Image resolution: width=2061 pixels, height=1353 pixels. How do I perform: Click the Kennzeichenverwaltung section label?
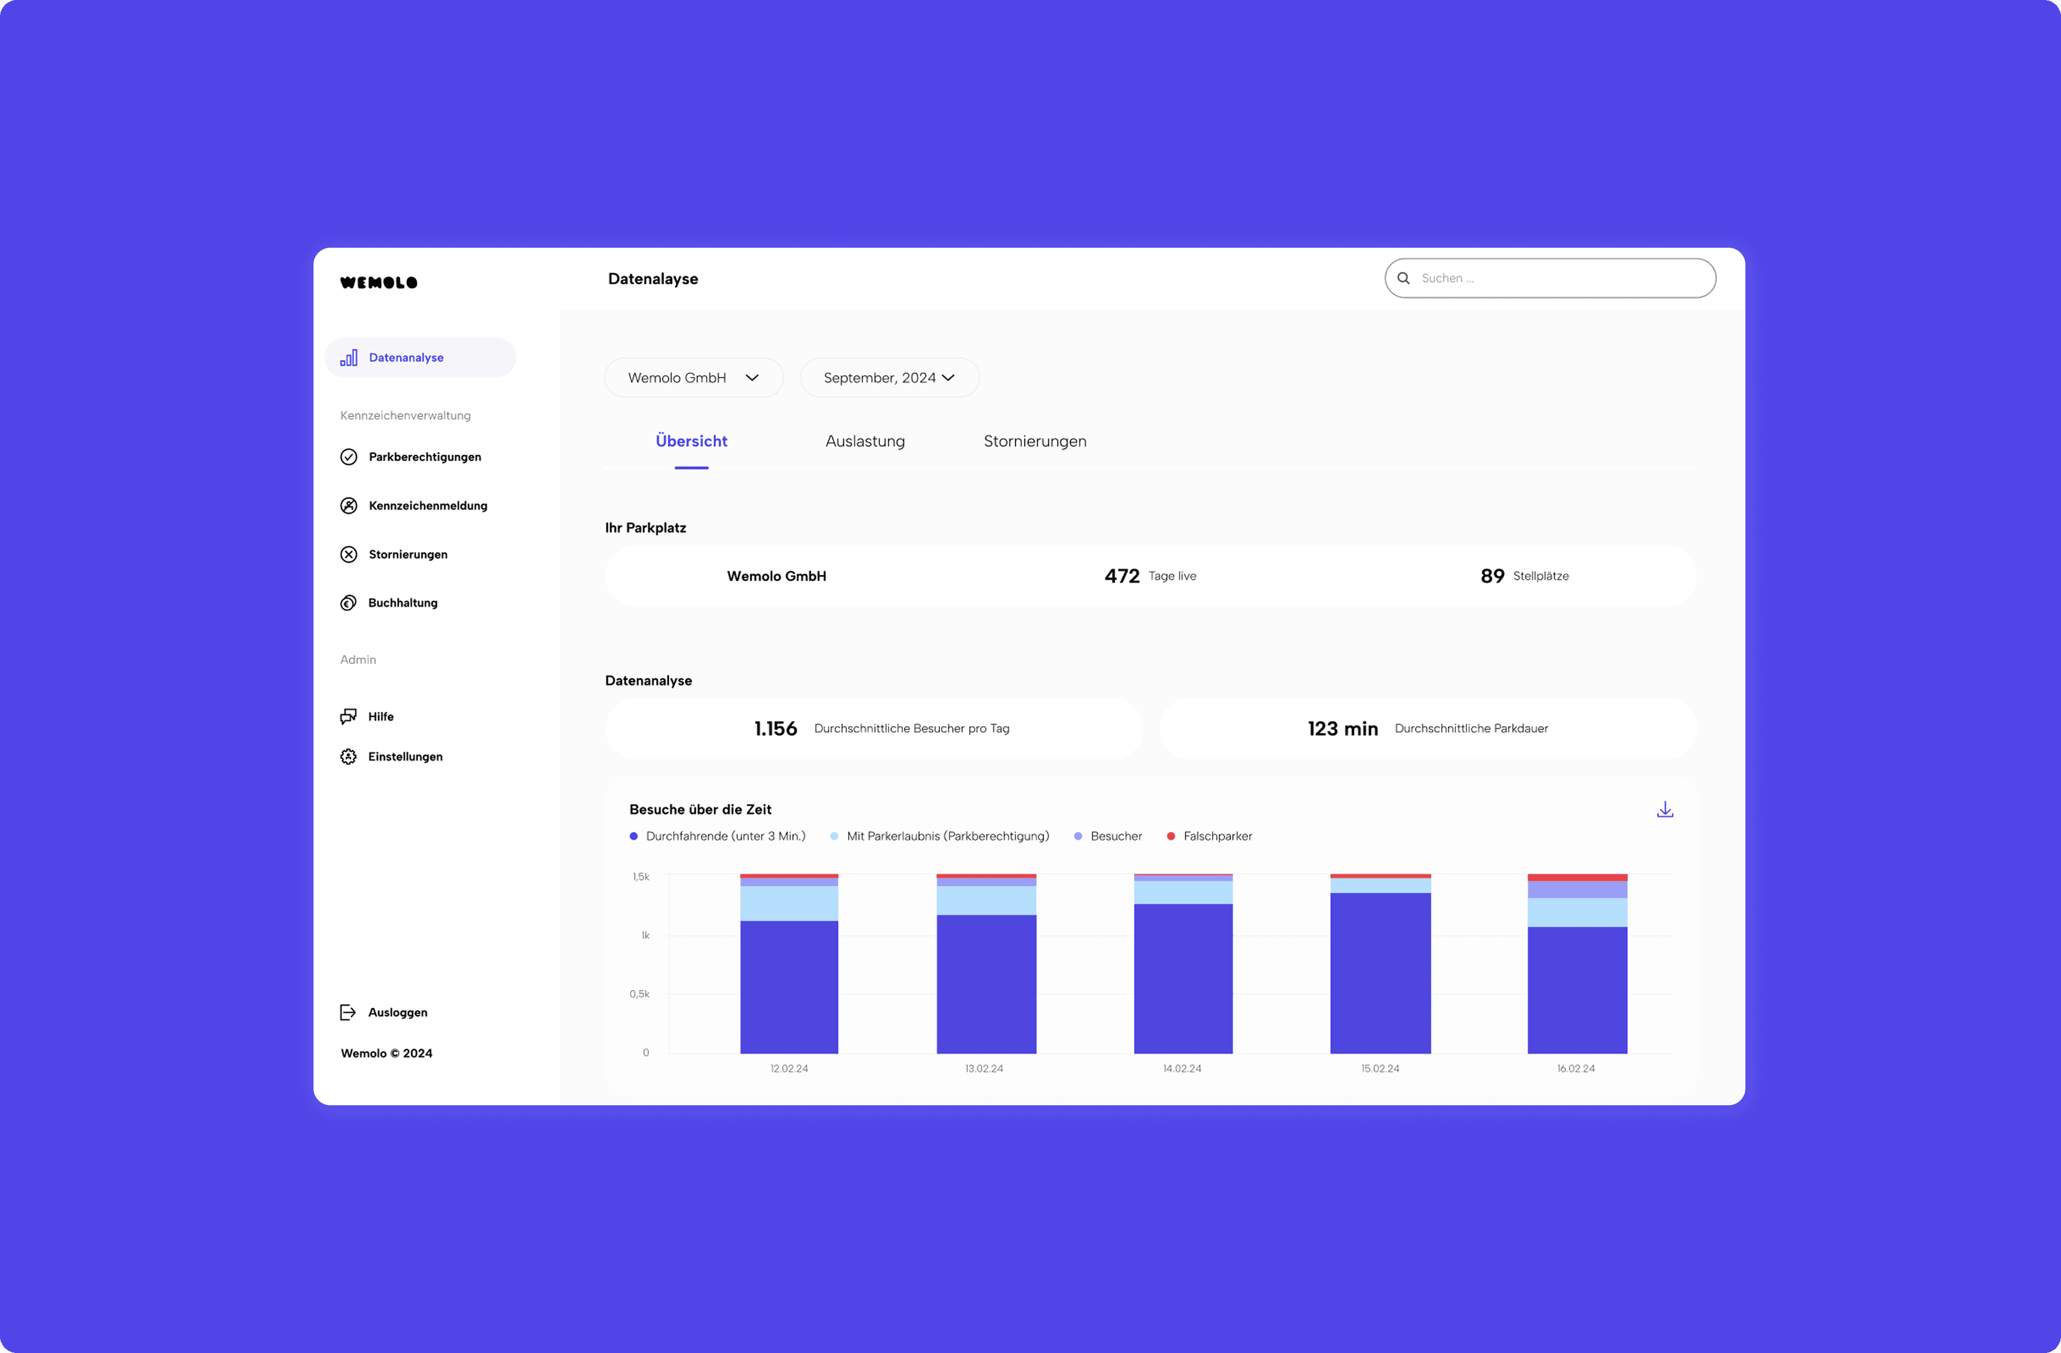point(405,416)
